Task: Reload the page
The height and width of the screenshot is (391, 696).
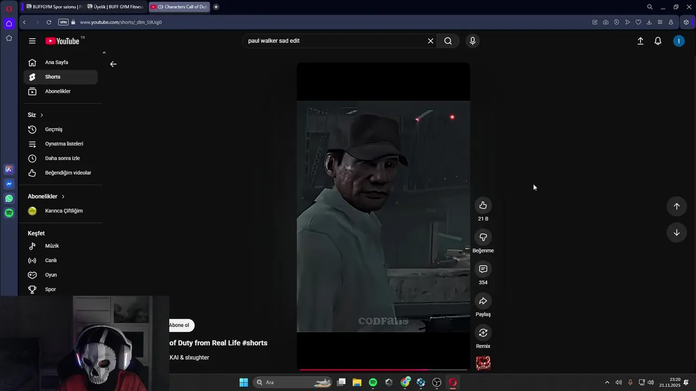Action: click(x=49, y=22)
